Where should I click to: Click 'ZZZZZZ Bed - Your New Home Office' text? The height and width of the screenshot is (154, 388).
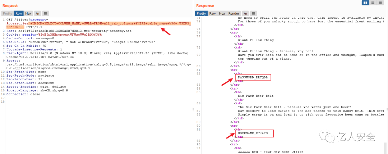click(x=271, y=151)
